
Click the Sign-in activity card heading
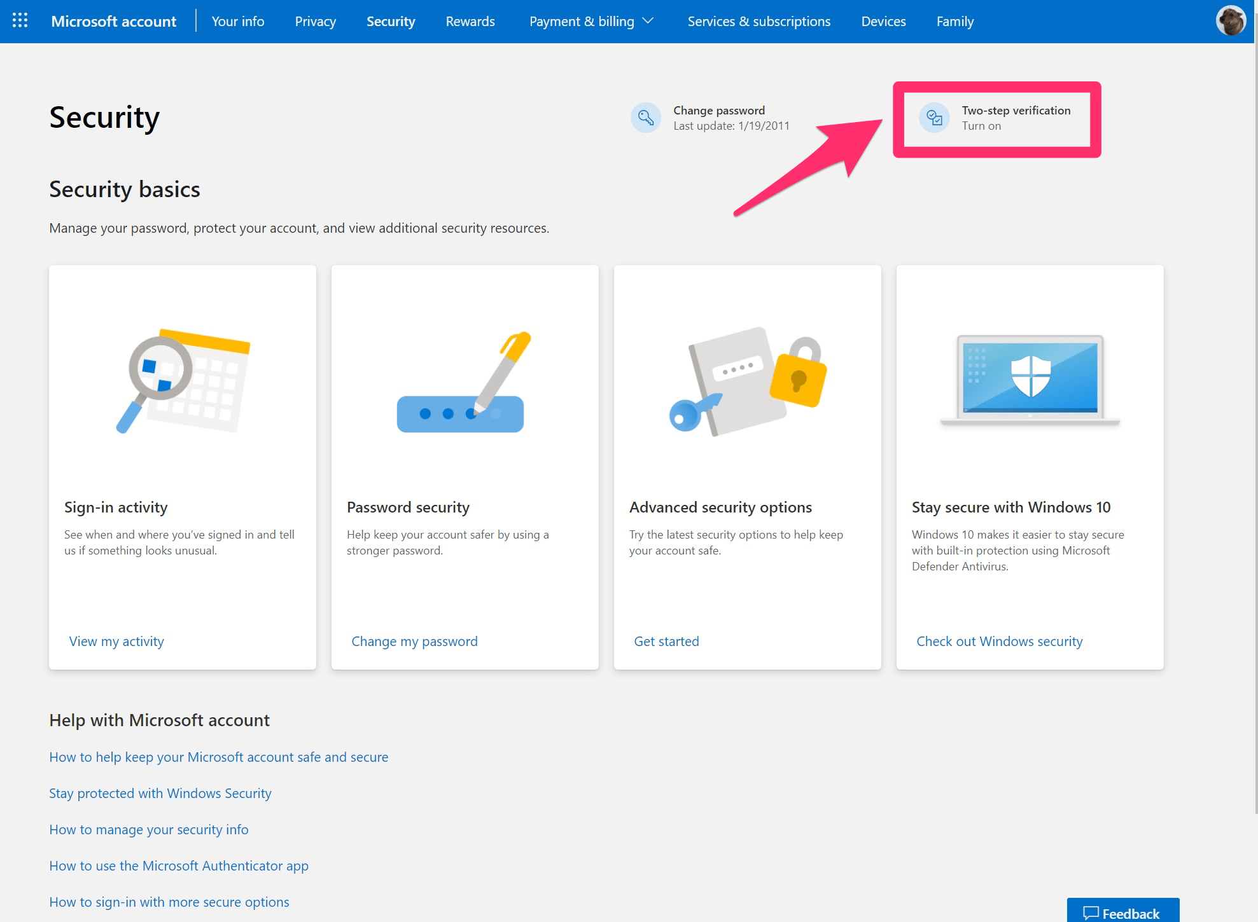[116, 507]
